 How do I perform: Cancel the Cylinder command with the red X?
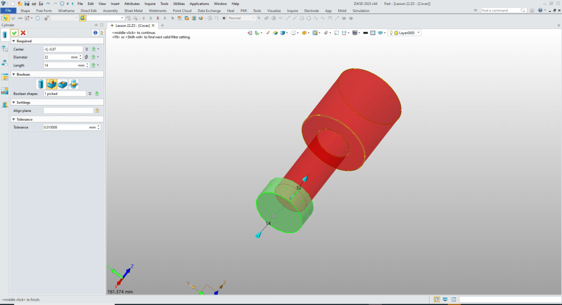(23, 33)
